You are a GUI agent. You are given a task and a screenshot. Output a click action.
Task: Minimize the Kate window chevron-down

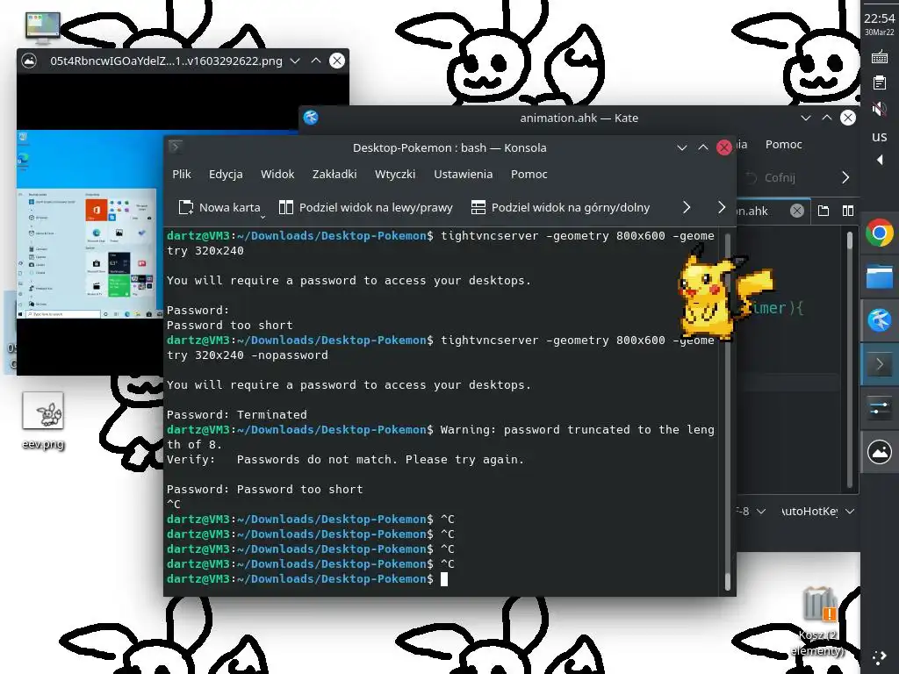point(806,118)
